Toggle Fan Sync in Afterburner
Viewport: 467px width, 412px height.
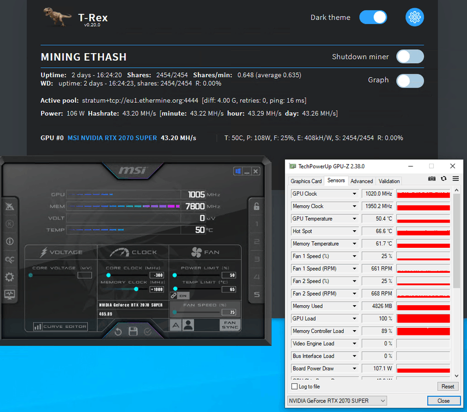(x=230, y=325)
